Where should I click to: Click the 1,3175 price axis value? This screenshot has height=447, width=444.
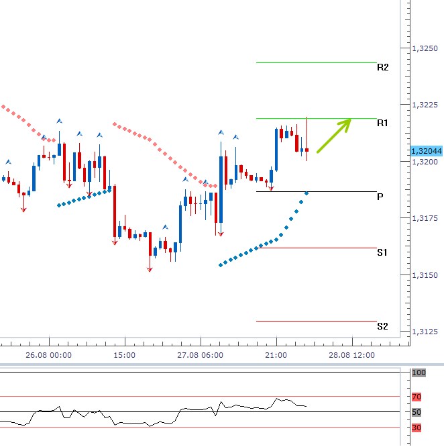coord(425,218)
